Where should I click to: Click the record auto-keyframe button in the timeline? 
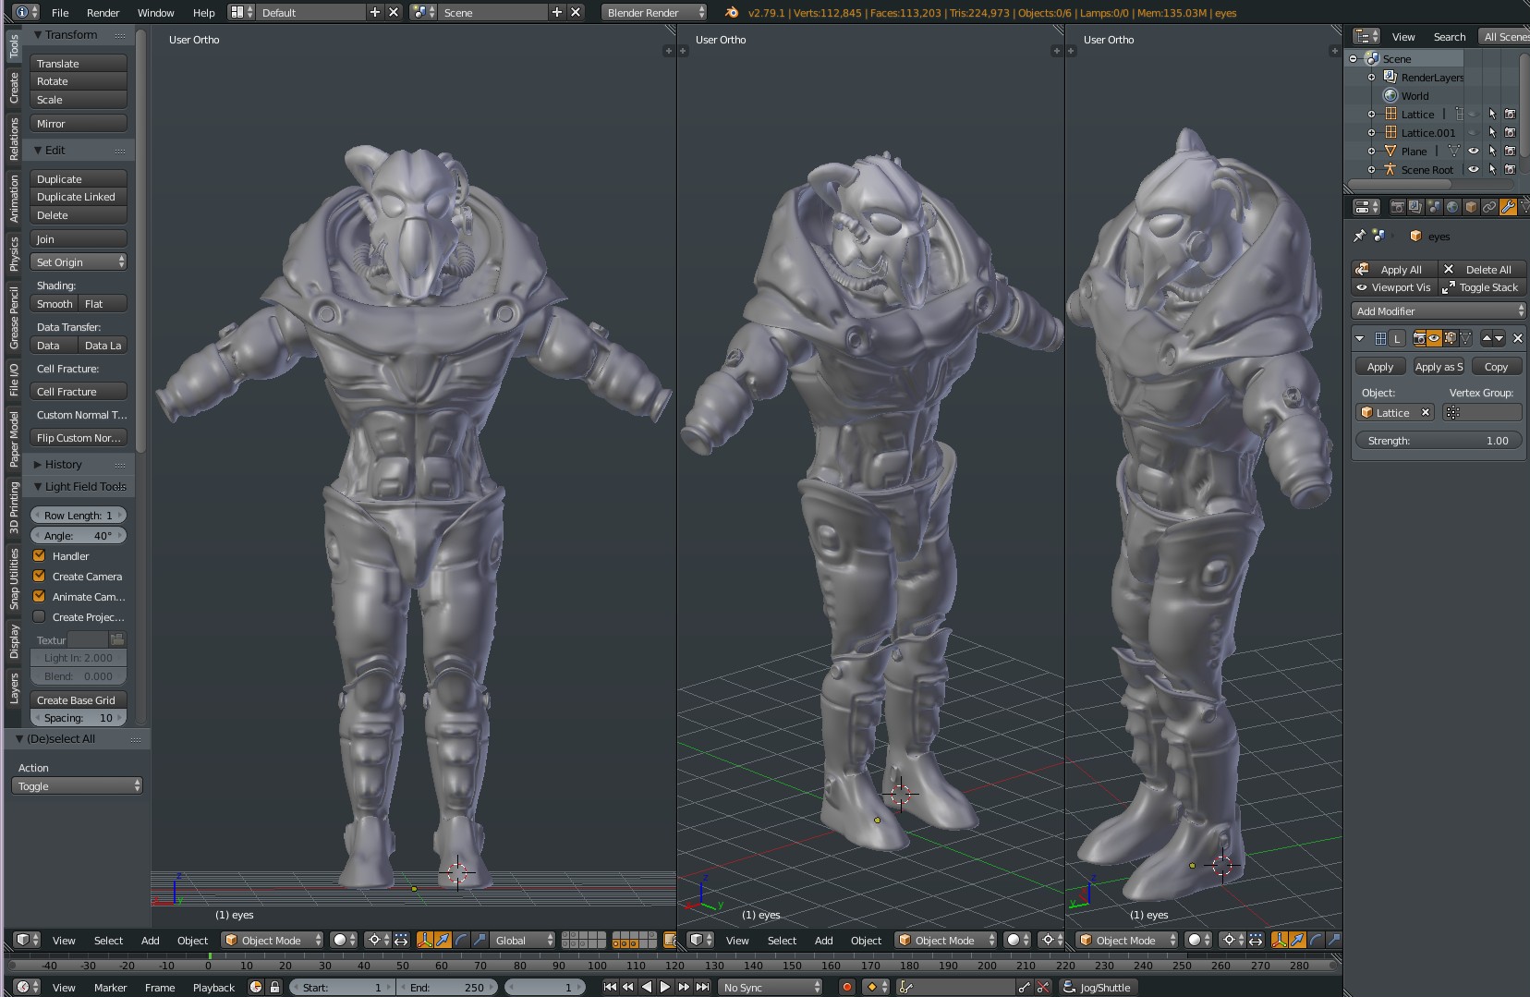[846, 987]
